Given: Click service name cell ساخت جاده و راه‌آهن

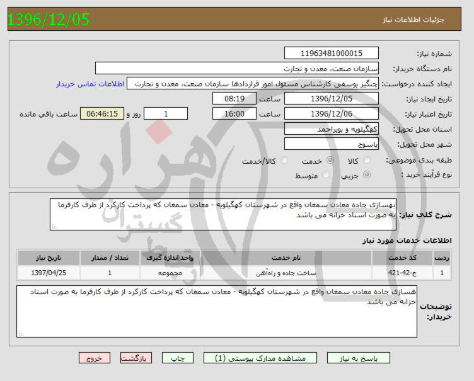Looking at the screenshot, I should [286, 273].
